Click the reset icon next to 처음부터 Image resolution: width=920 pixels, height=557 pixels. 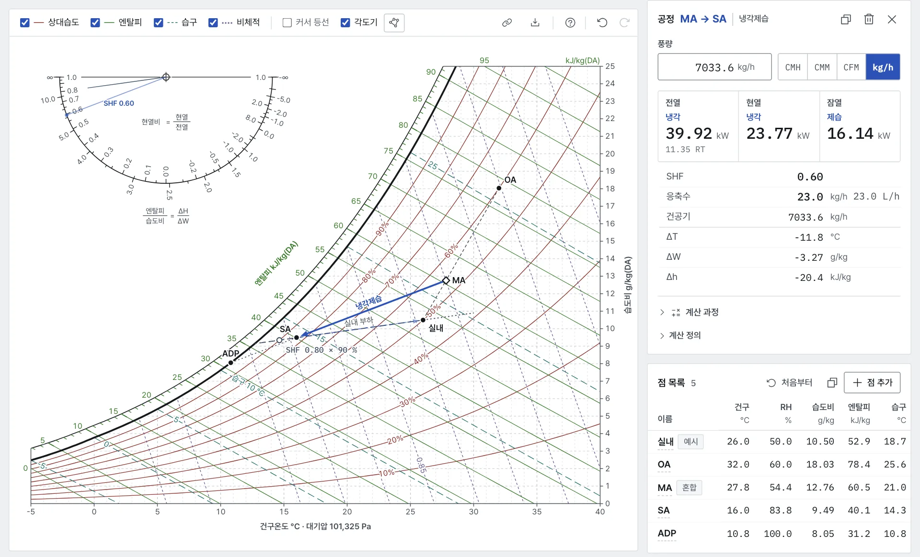771,382
